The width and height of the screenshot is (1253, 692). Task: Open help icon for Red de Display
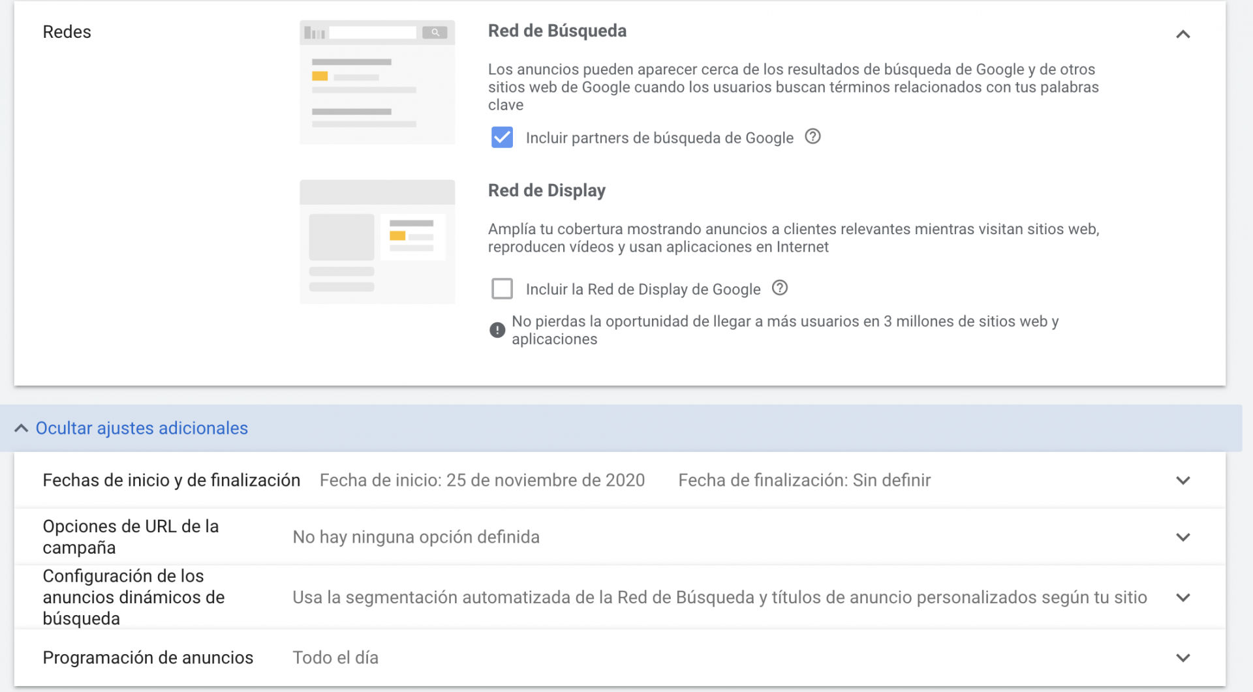(780, 288)
